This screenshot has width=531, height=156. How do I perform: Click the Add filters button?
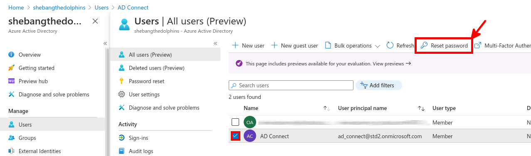tap(378, 85)
